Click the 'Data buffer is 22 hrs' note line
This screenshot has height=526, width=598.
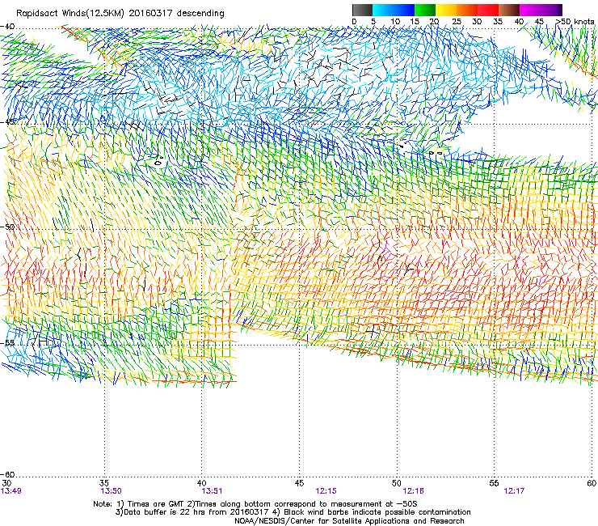tap(293, 512)
